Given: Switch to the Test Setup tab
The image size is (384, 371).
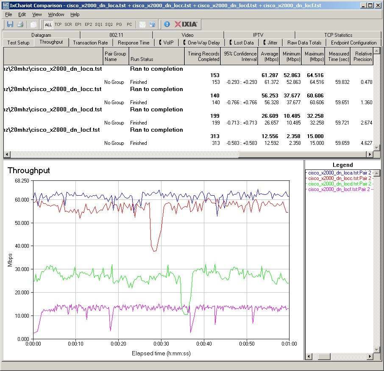Looking at the screenshot, I should tap(18, 43).
